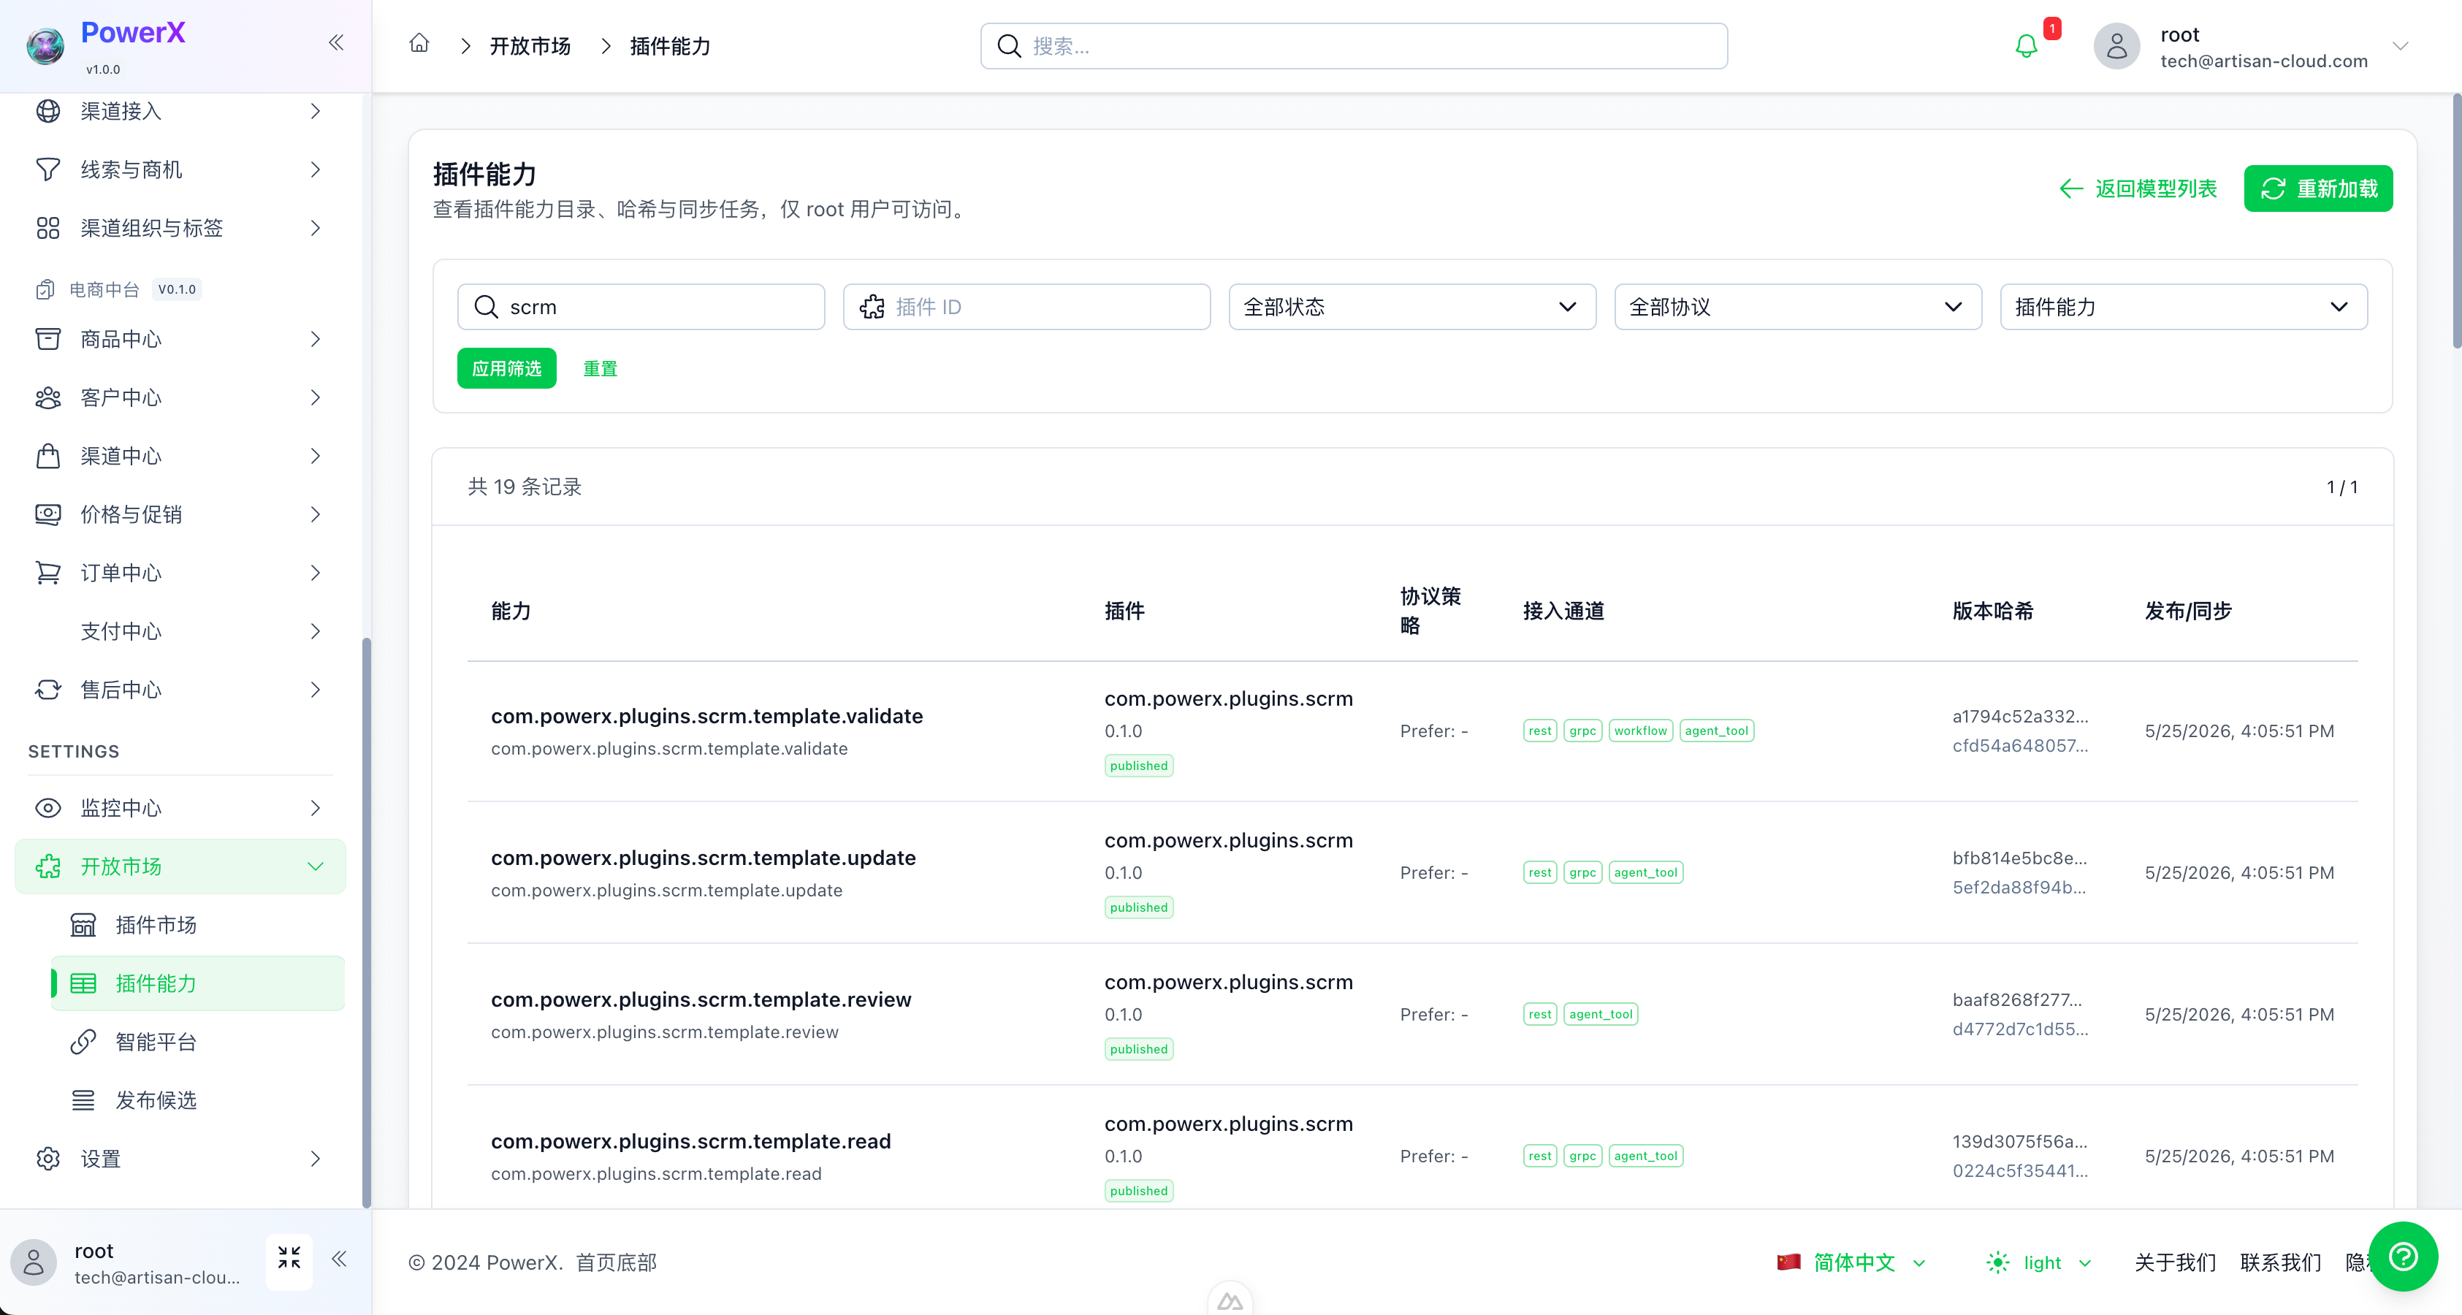Image resolution: width=2462 pixels, height=1315 pixels.
Task: Focus the top 搜索 search box
Action: [1353, 45]
